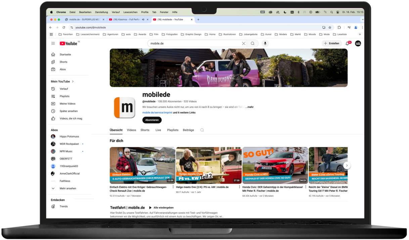Show hidden bookmarks with double chevron

click(360, 34)
